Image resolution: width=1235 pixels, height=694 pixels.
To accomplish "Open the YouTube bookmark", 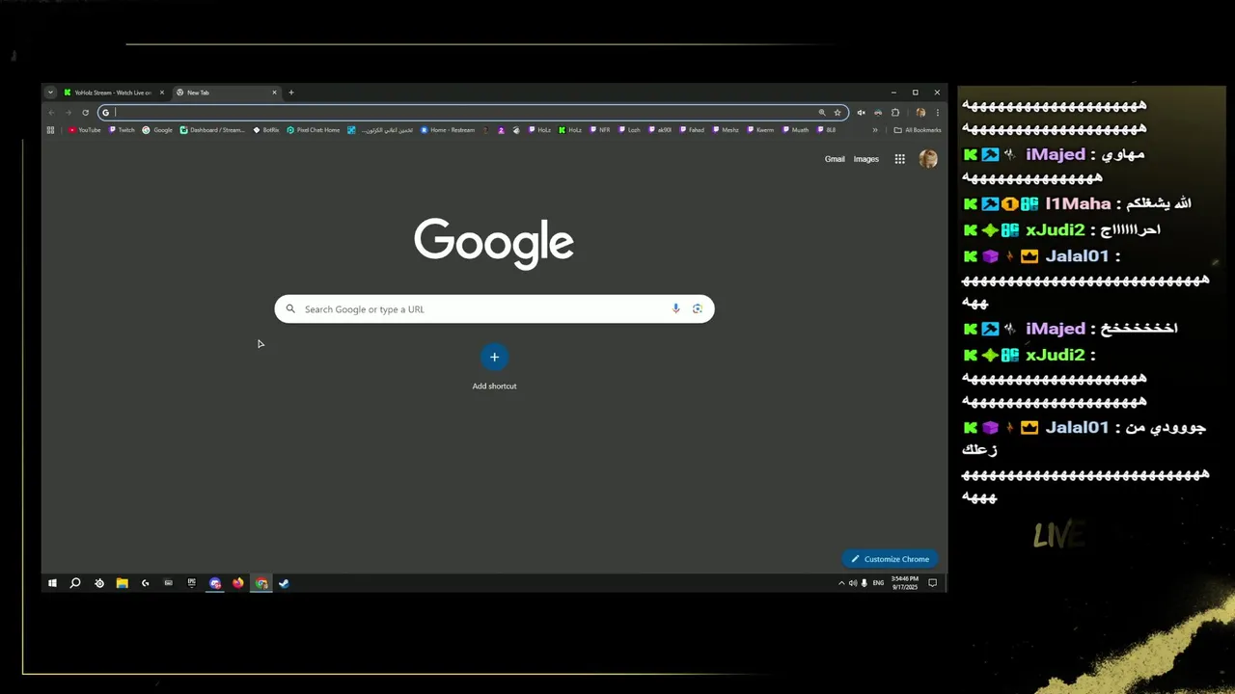I will click(85, 130).
